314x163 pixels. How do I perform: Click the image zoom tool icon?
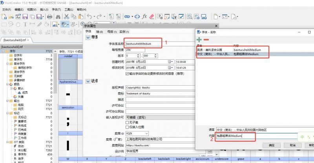coord(55,24)
